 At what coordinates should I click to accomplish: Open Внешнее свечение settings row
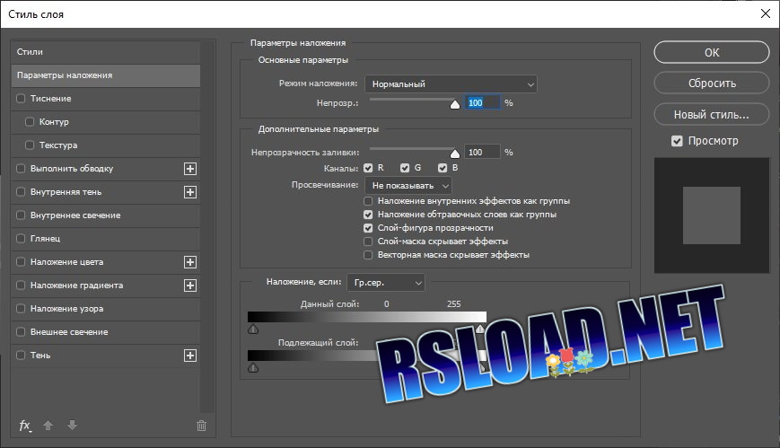click(105, 332)
